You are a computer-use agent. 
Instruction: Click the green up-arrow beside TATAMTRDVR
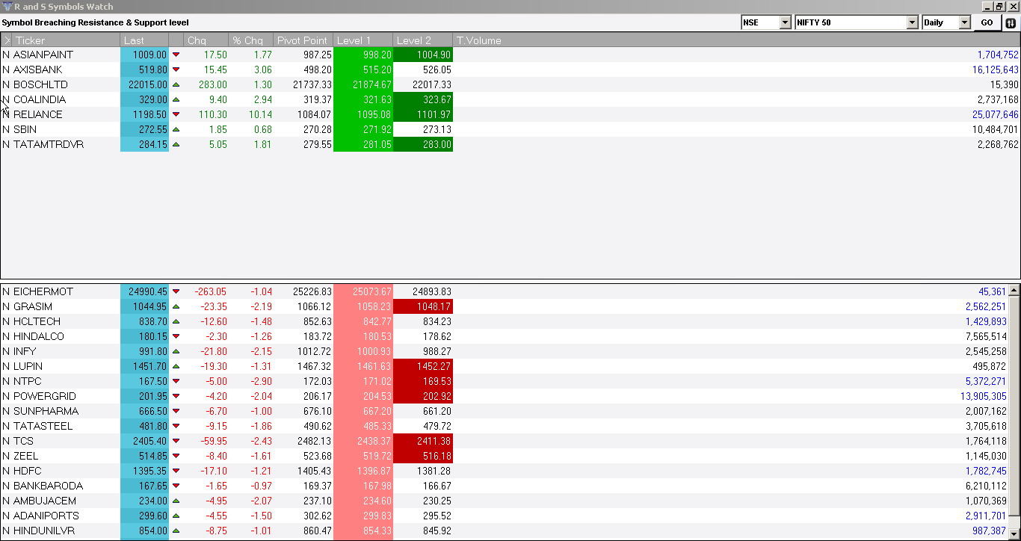[x=176, y=144]
